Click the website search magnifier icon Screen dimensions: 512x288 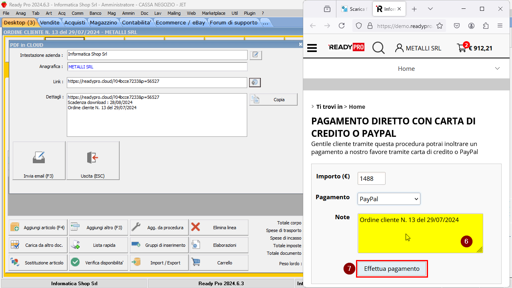tap(378, 48)
